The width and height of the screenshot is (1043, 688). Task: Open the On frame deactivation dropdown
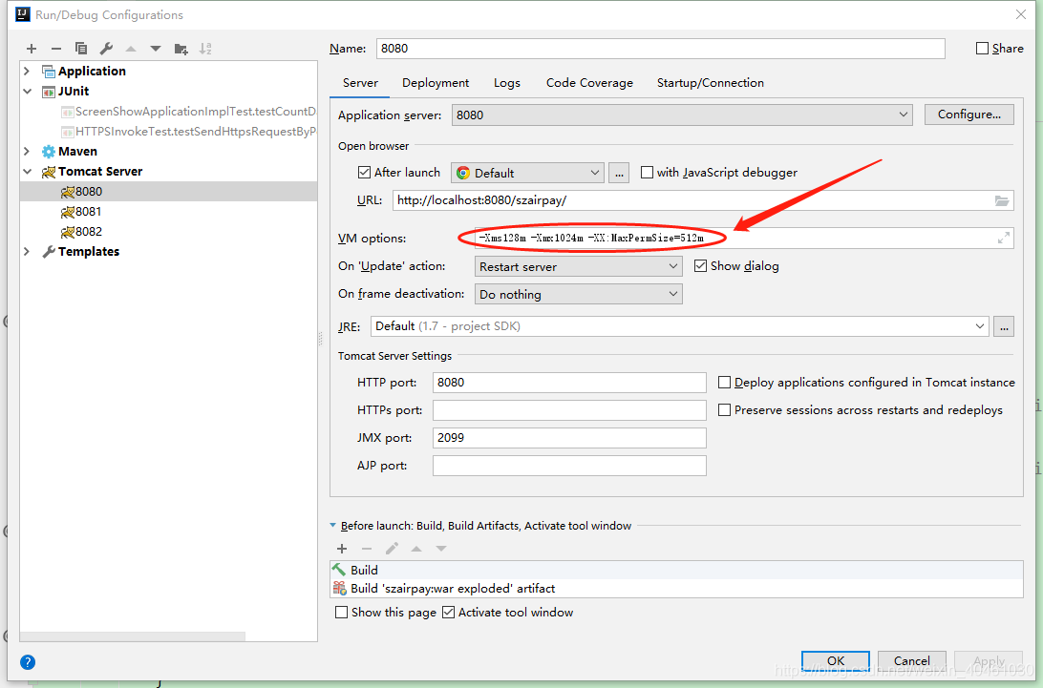[x=578, y=294]
